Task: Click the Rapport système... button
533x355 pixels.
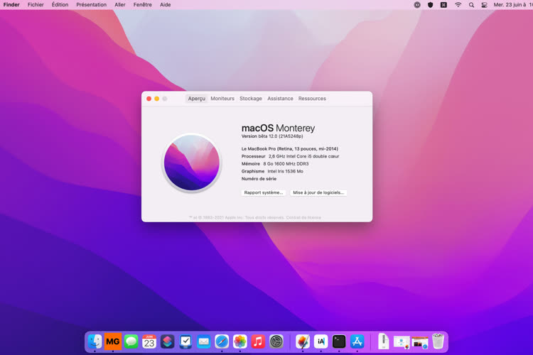Action: (264, 192)
